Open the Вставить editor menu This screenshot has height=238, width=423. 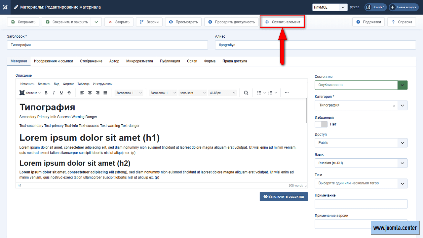tap(44, 84)
